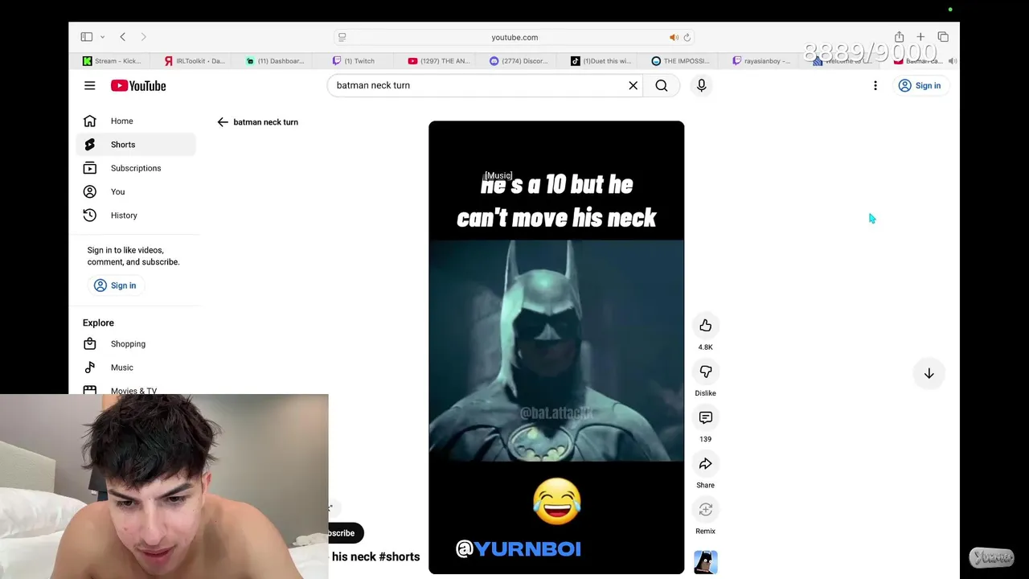Viewport: 1029px width, 579px height.
Task: Go forward with Safari's forward arrow
Action: [x=144, y=37]
